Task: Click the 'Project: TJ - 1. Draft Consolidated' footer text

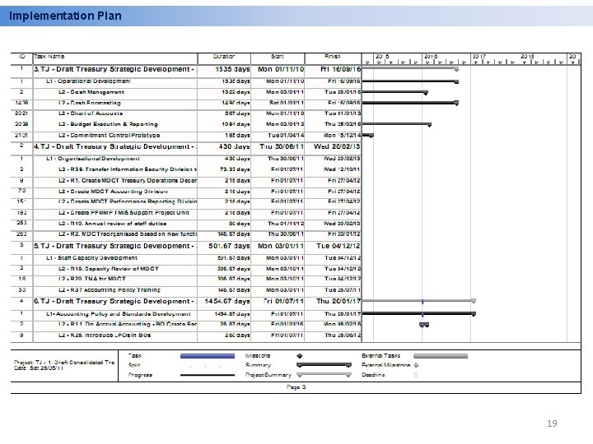Action: (64, 362)
